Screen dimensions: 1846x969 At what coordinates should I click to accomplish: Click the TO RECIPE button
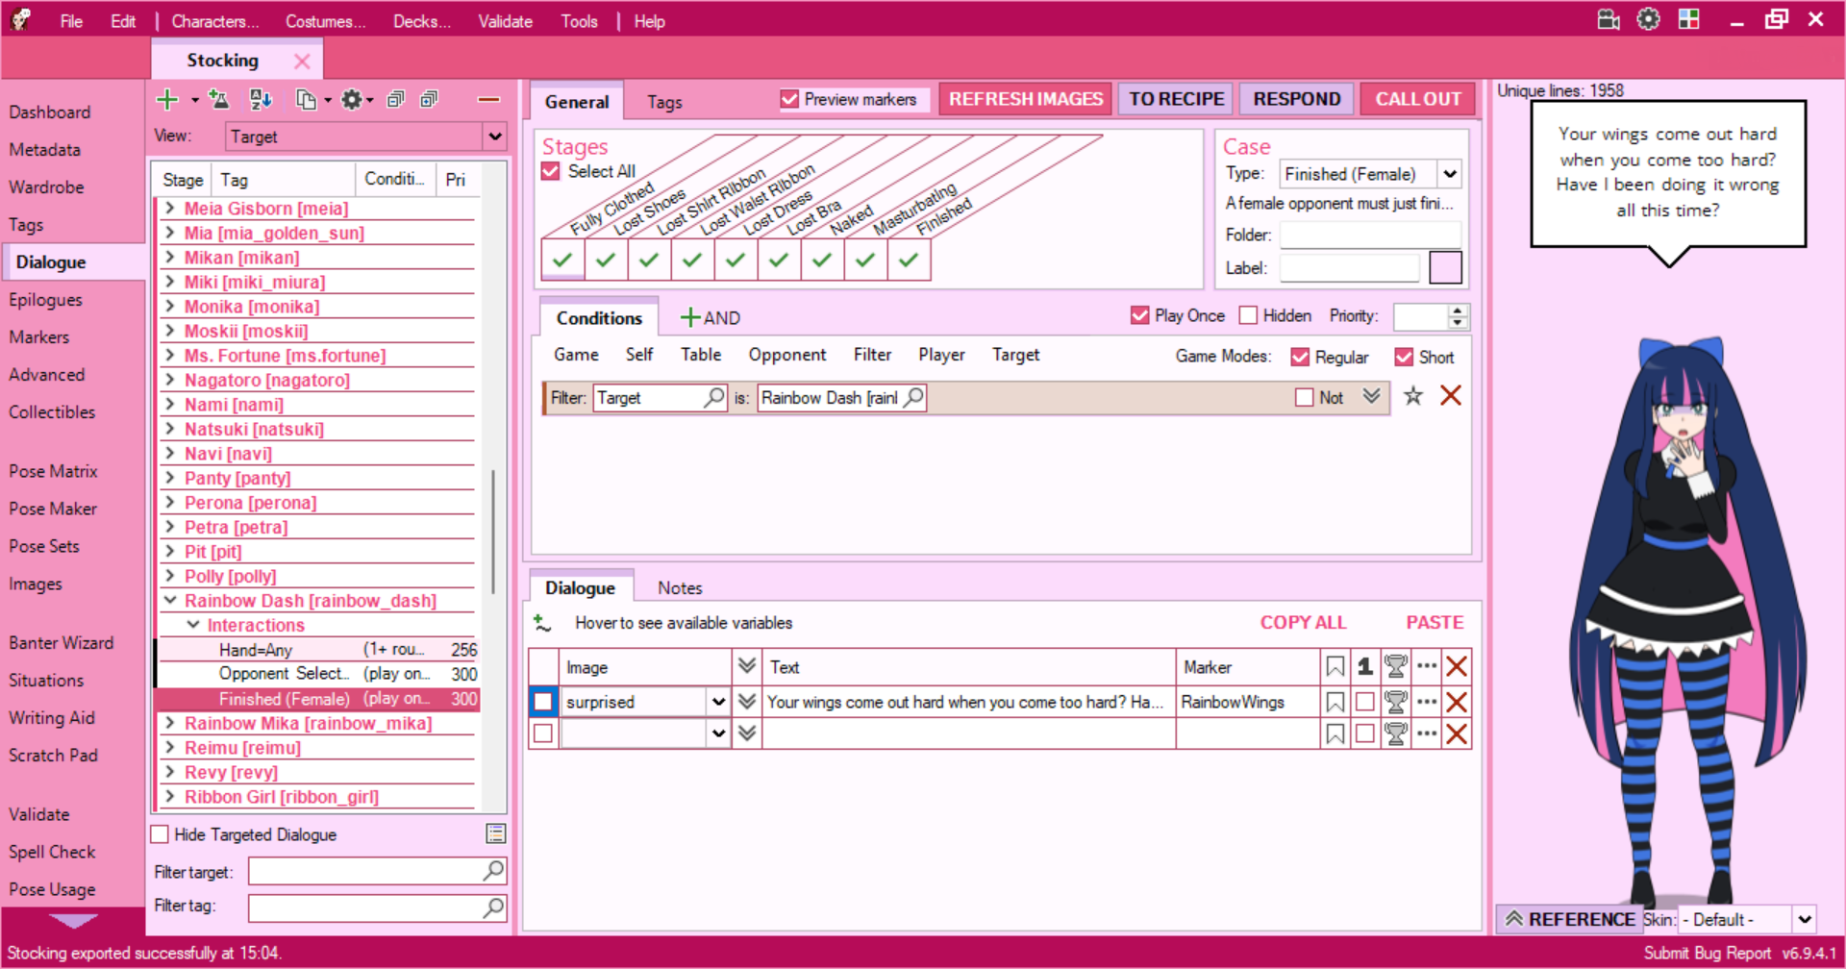1177,99
